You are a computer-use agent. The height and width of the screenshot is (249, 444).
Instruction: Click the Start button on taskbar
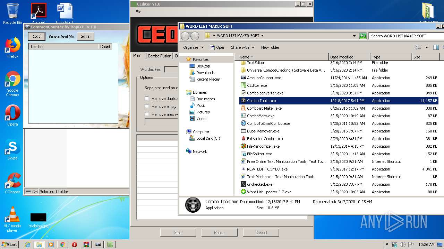(9, 245)
